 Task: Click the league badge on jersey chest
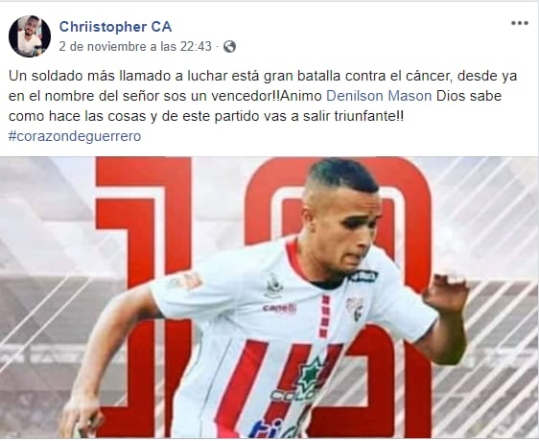274,286
